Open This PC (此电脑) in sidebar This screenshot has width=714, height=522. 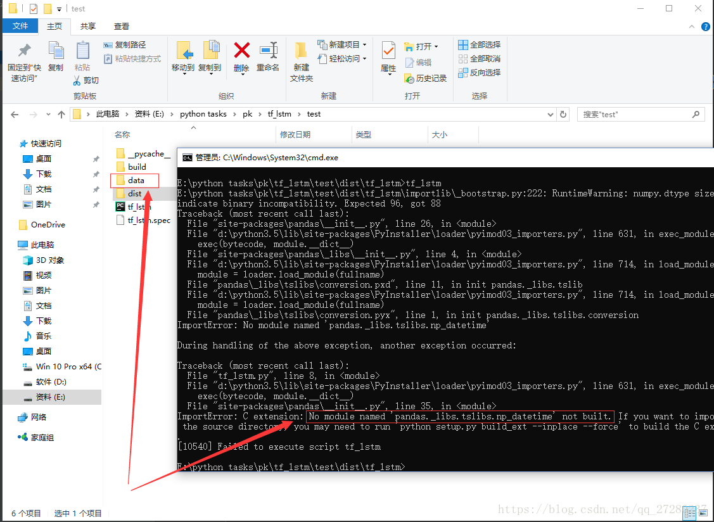pyautogui.click(x=36, y=245)
